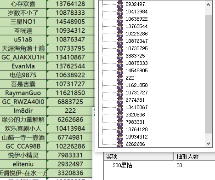The height and width of the screenshot is (180, 215).
Task: Click the user icon beside 10876347 in tree
Action: (120, 41)
